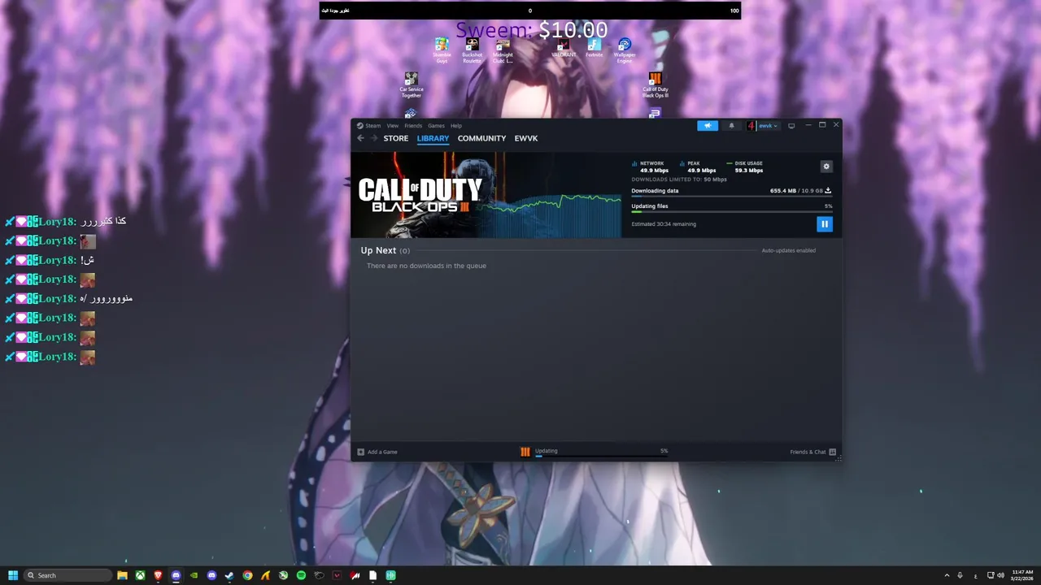
Task: Open the volume control in system tray
Action: tap(1000, 575)
